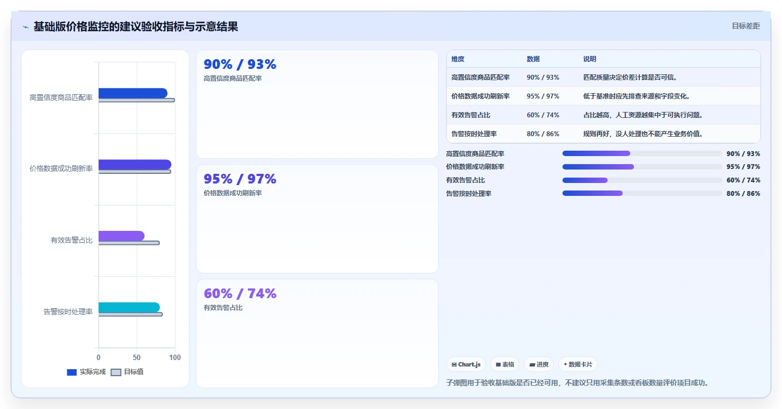Click description beginning 占比越高，人工资源
This screenshot has width=782, height=409.
point(643,115)
